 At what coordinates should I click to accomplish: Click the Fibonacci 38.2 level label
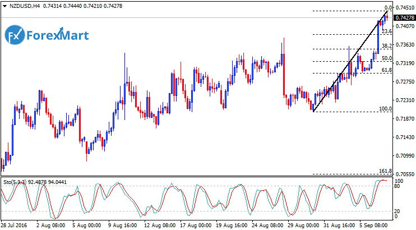point(386,45)
